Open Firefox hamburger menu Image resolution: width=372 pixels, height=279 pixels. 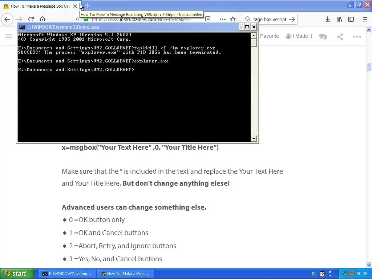[x=365, y=19]
